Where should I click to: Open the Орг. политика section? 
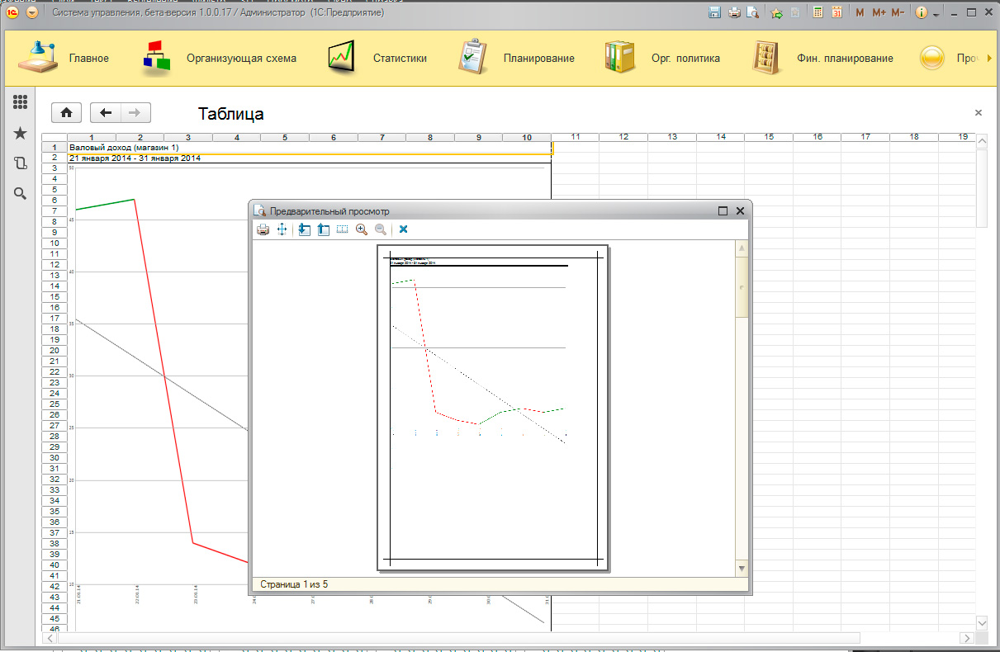662,59
